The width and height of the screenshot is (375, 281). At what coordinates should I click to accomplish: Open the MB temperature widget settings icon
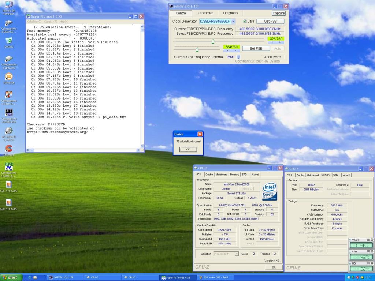tap(368, 263)
